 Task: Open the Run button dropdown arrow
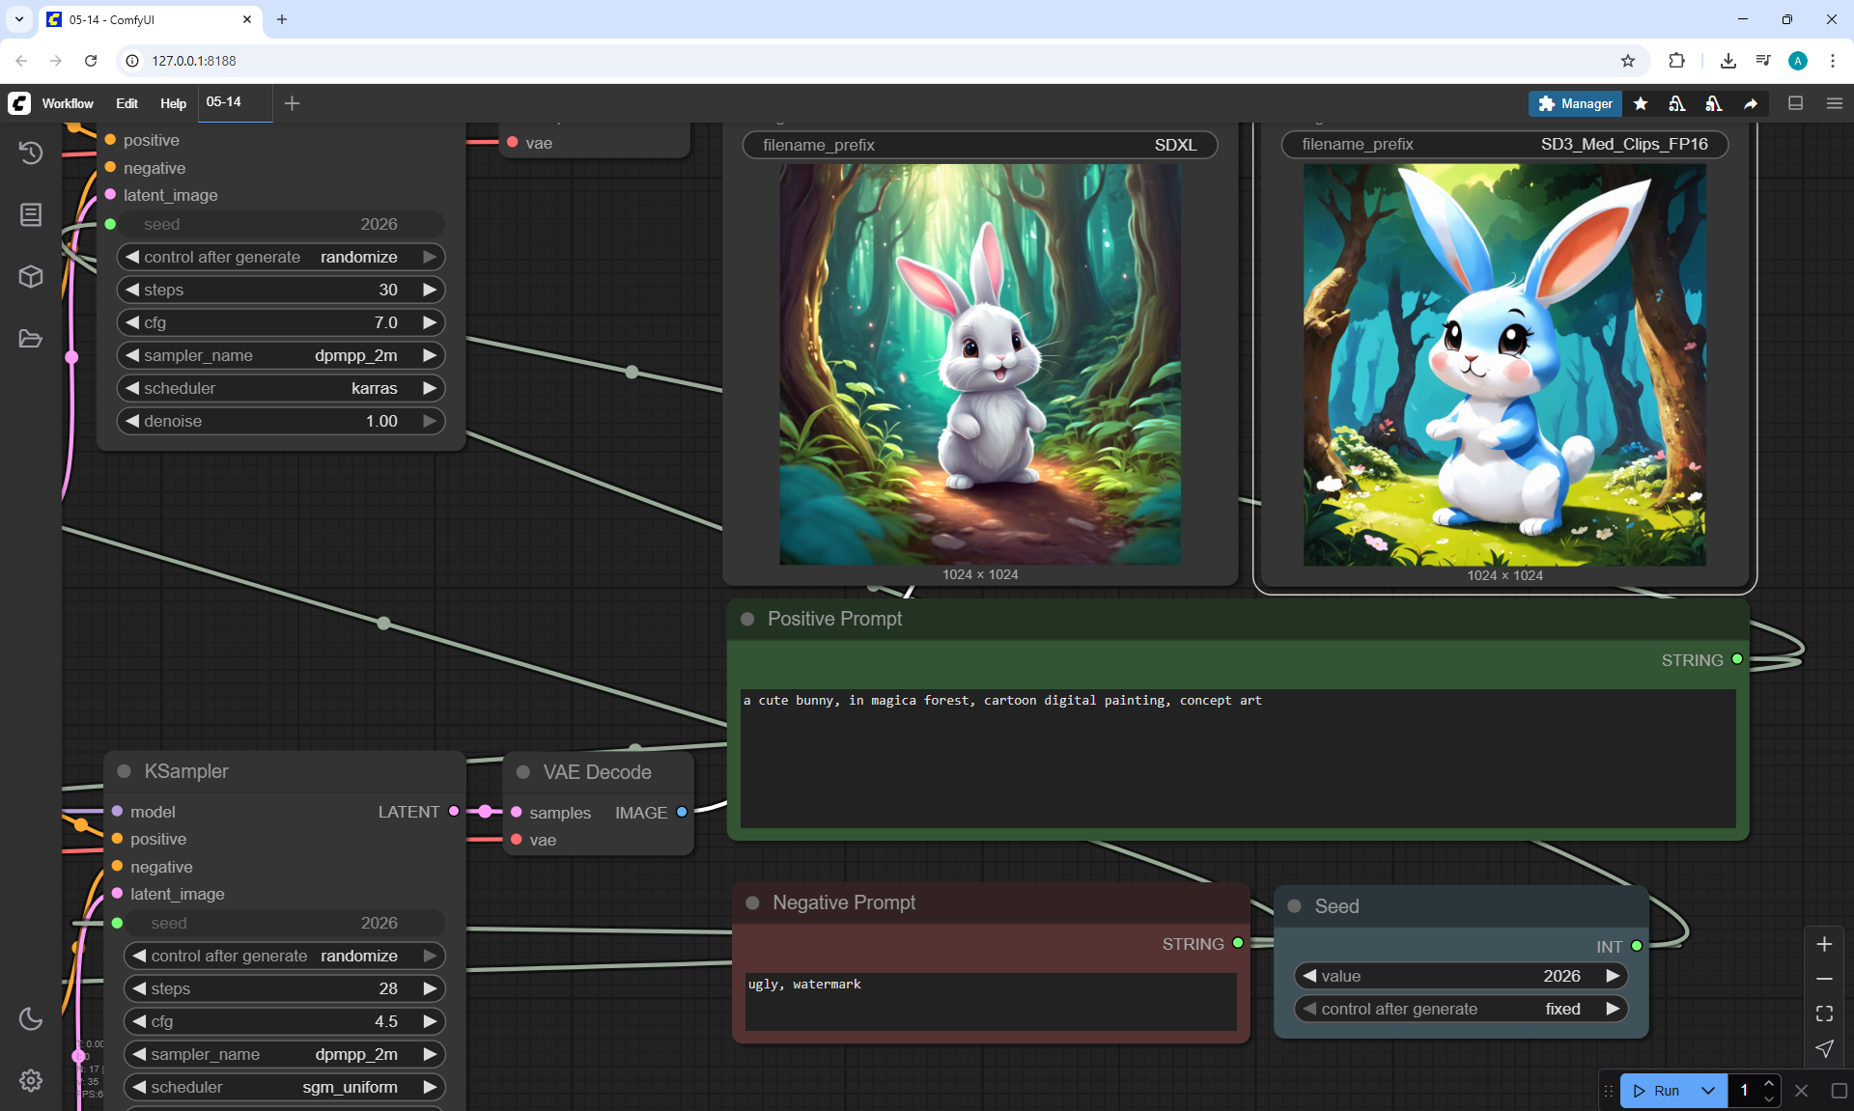pyautogui.click(x=1708, y=1091)
